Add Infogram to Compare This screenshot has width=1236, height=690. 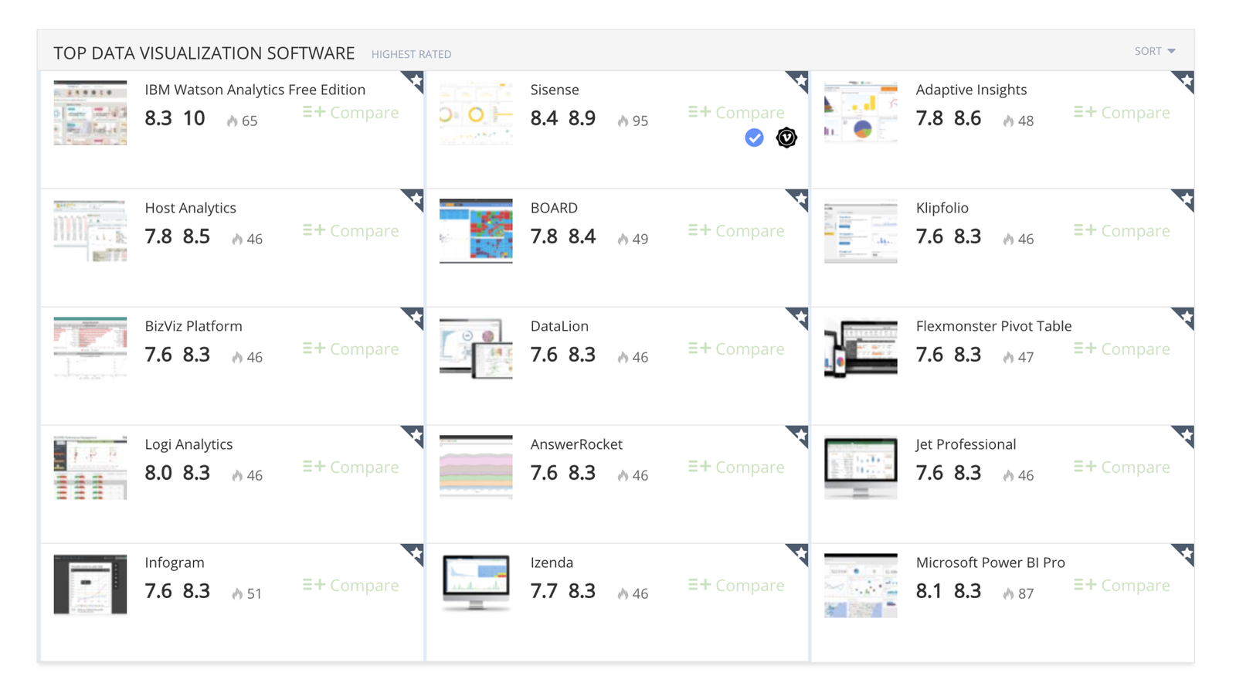click(351, 586)
